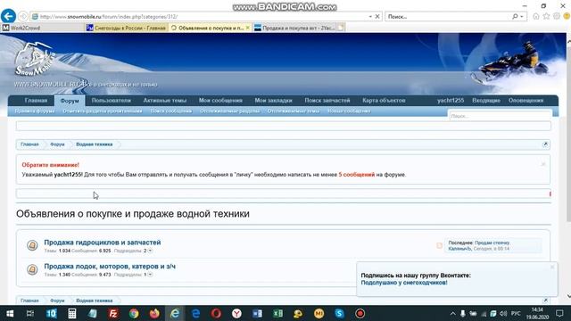Click "Правила форума" sub-navigation link
The width and height of the screenshot is (571, 321).
click(x=35, y=111)
